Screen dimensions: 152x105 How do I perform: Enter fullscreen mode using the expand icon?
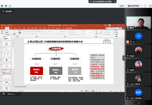[145, 6]
